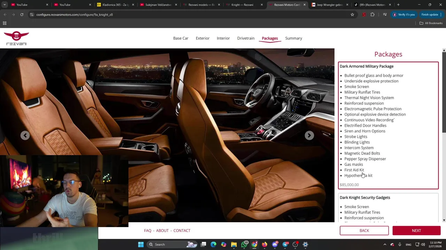This screenshot has height=250, width=446.
Task: Open the volume tray icon
Action: 424,244
